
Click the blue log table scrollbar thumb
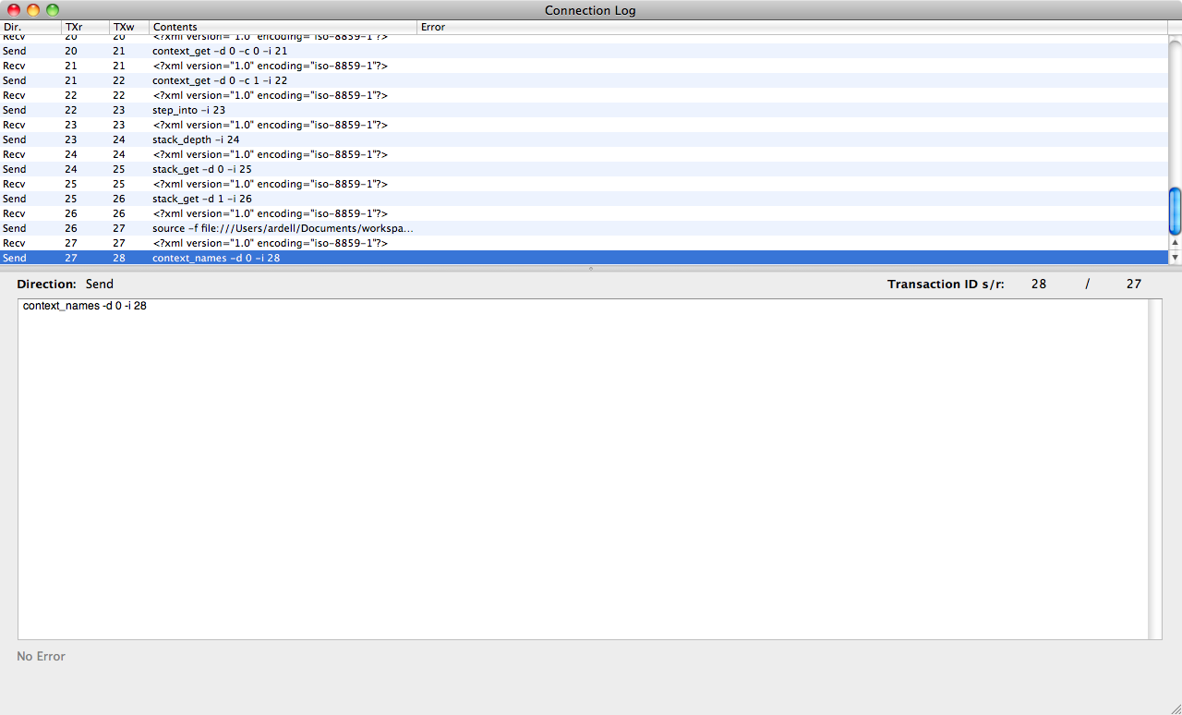(1175, 211)
